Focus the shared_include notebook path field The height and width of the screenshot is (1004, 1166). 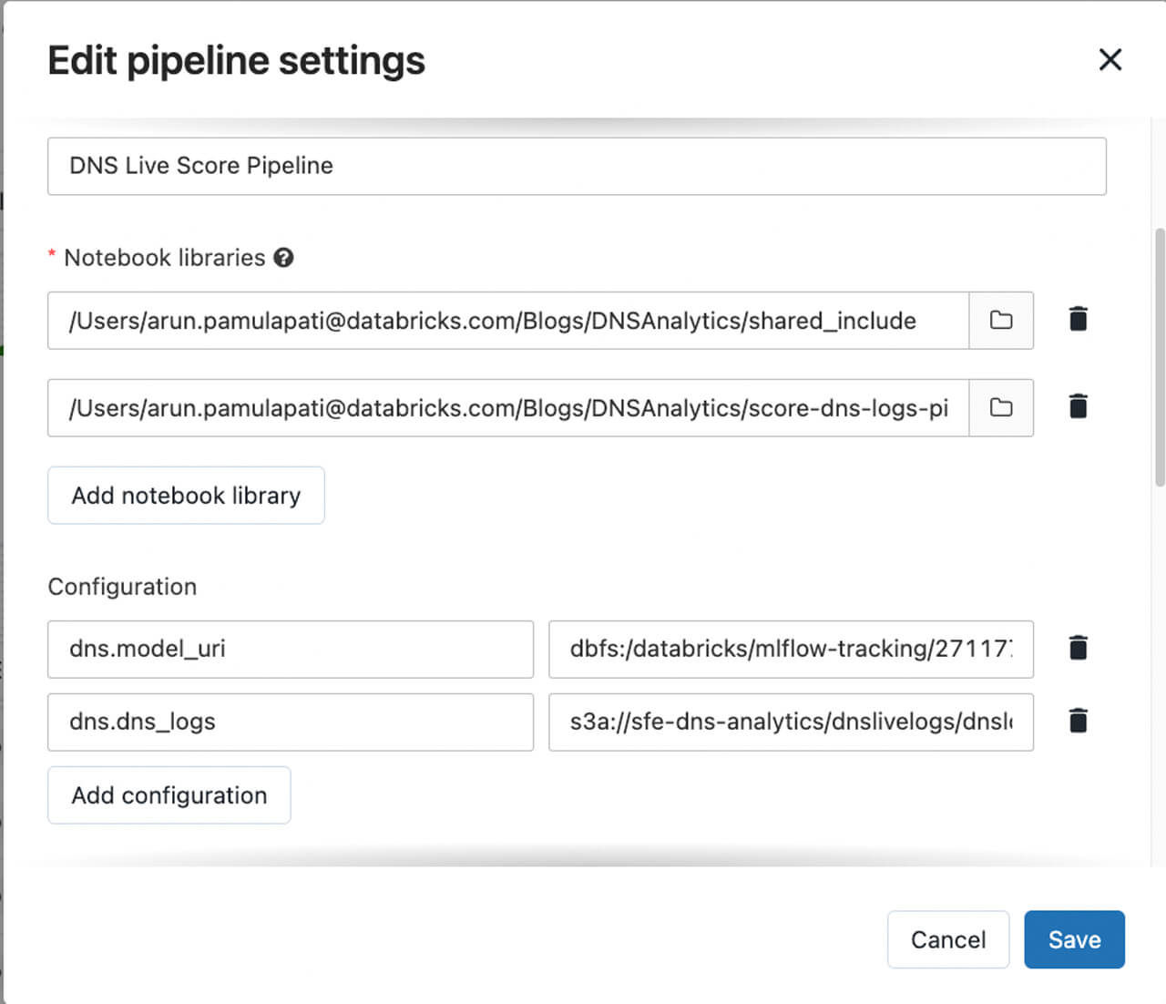point(507,321)
